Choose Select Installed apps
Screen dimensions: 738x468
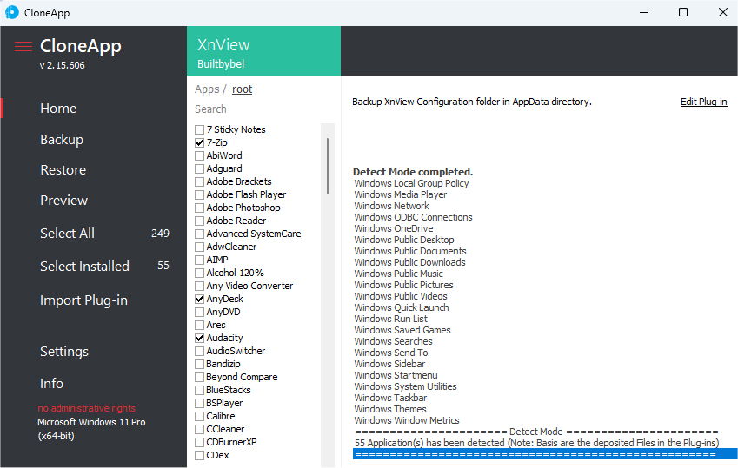click(84, 267)
